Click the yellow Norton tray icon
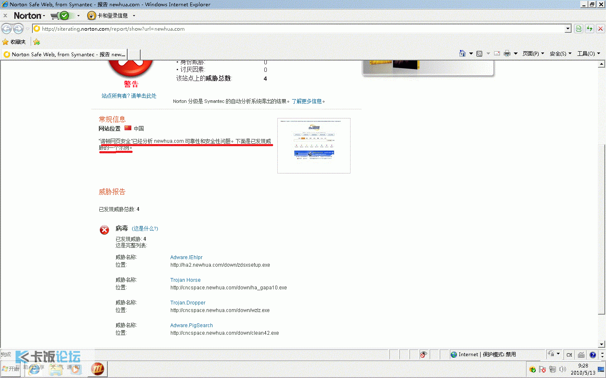This screenshot has height=378, width=606. (x=533, y=370)
